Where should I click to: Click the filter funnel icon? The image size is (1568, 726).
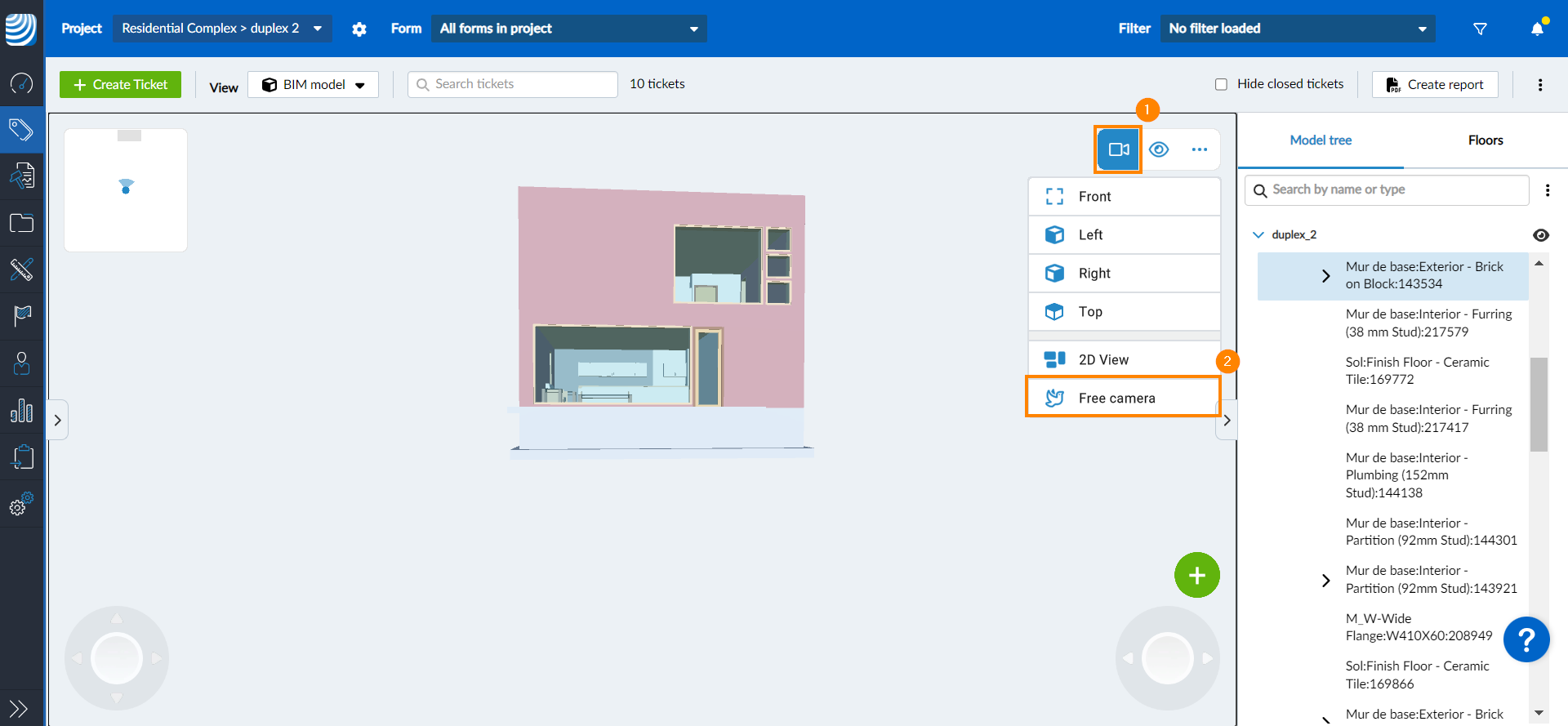(x=1480, y=29)
